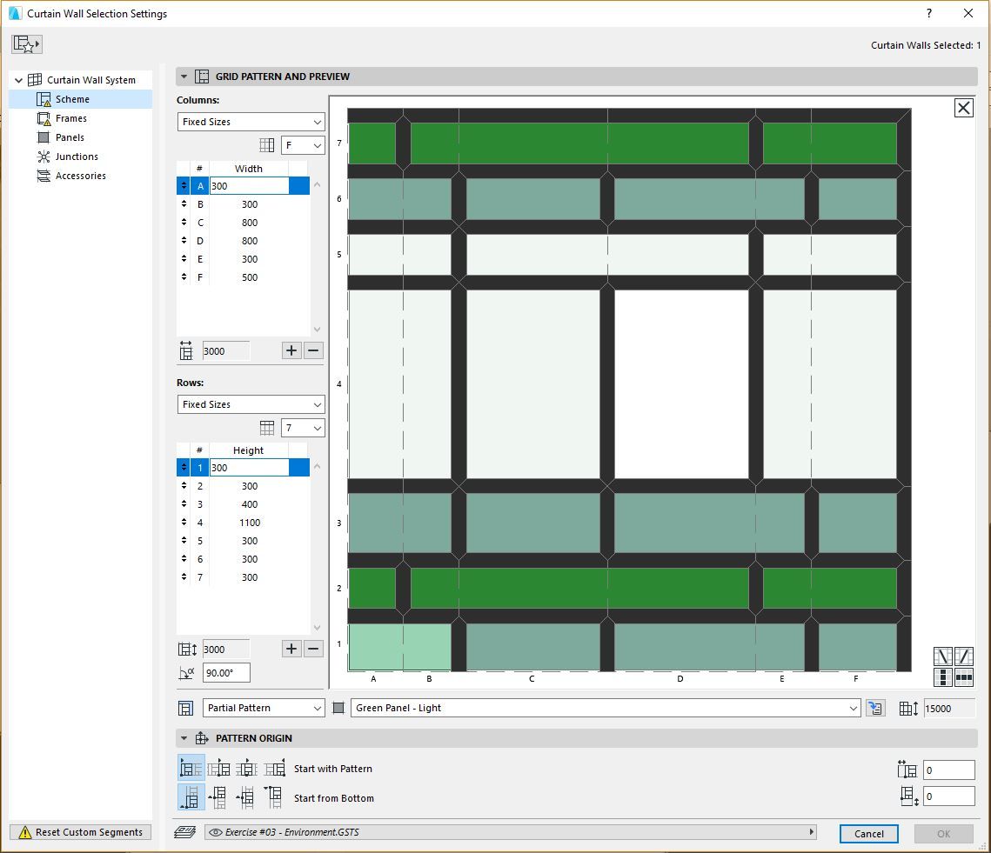Select the forward-slash diagonal pattern icon
Image resolution: width=991 pixels, height=853 pixels.
(x=964, y=656)
